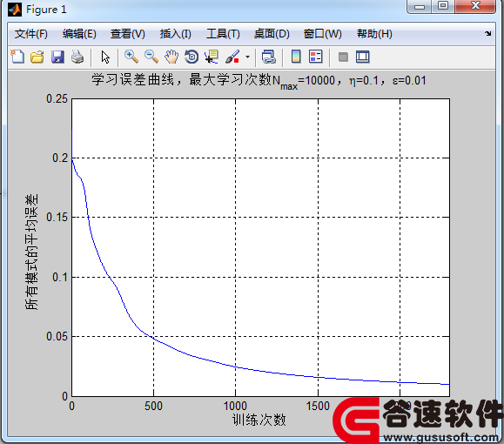Click the New Figure icon
504x444 pixels.
pos(17,57)
